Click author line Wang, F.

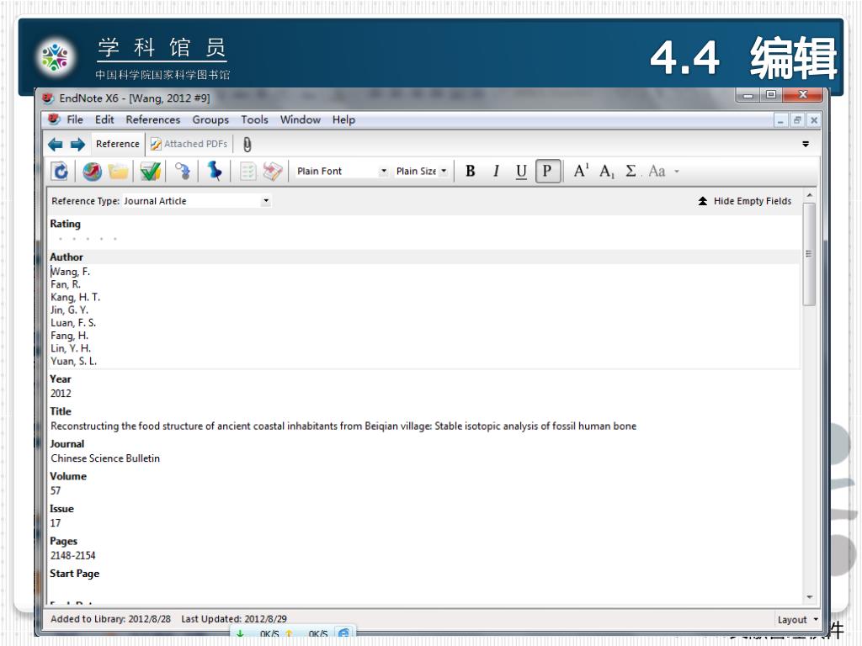(71, 272)
